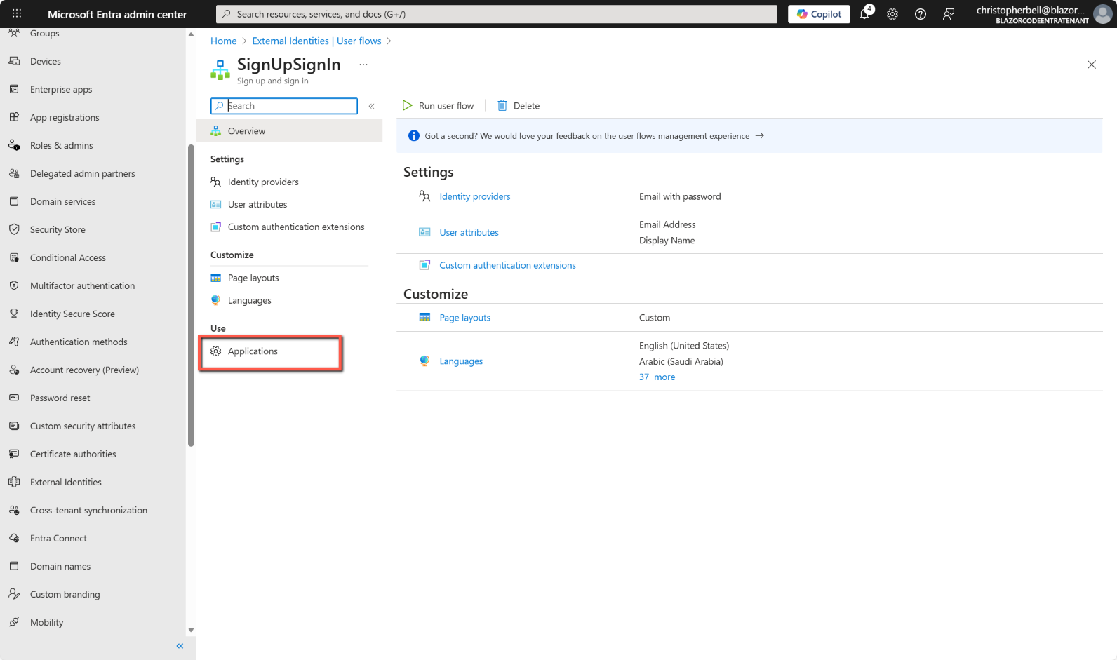Click the top search resources box

[x=497, y=14]
